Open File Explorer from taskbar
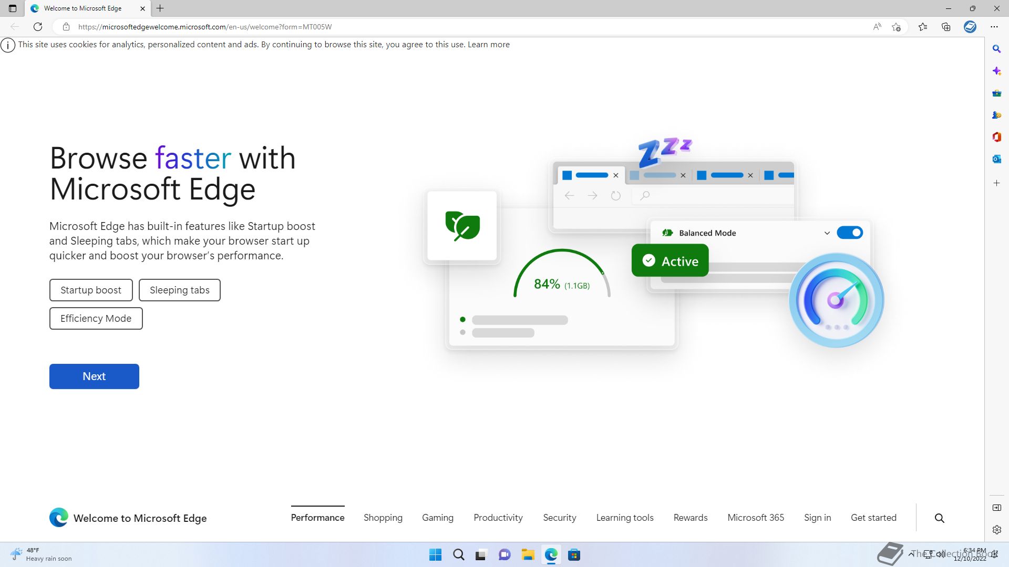 (528, 555)
